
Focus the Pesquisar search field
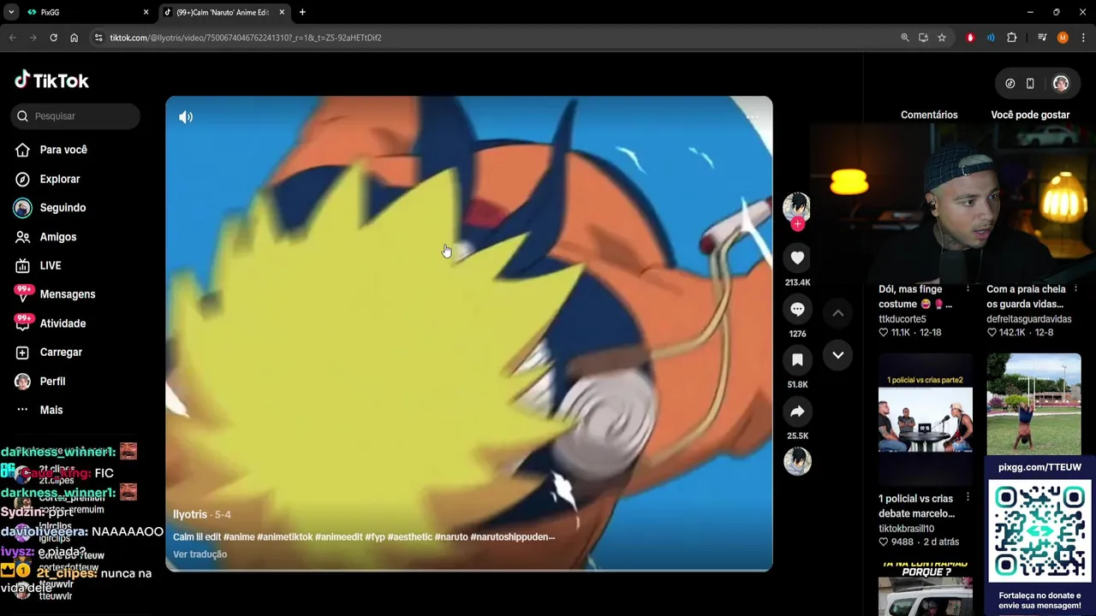(75, 115)
